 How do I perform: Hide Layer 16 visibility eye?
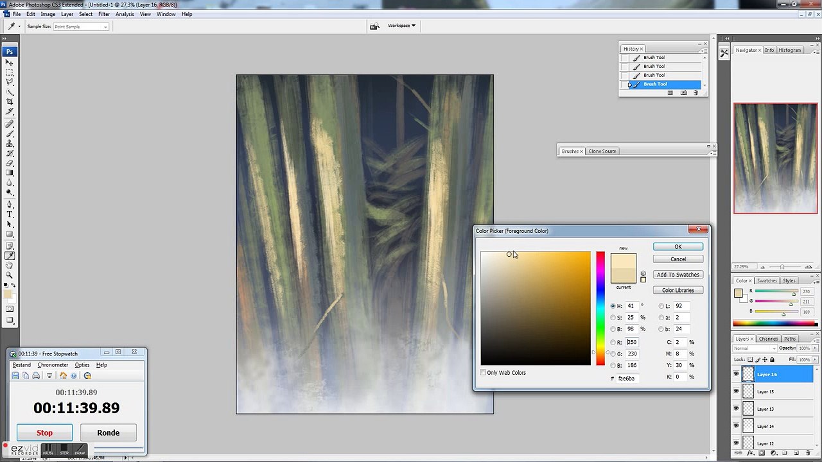tap(736, 374)
